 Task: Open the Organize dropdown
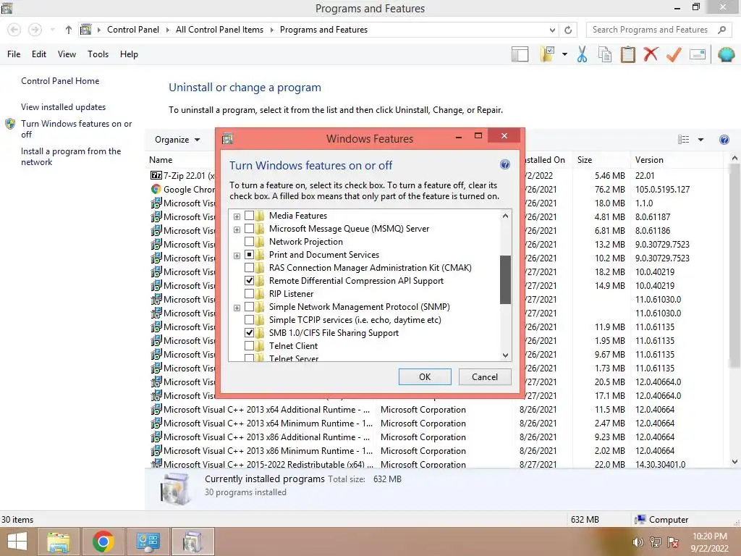pos(177,140)
